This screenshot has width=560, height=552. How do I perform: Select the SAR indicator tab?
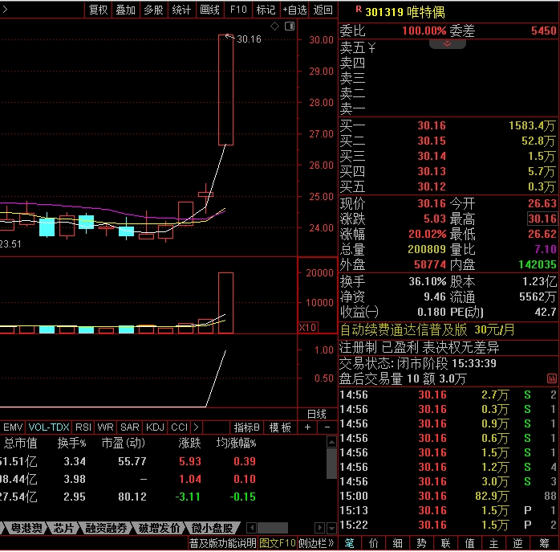pos(130,427)
